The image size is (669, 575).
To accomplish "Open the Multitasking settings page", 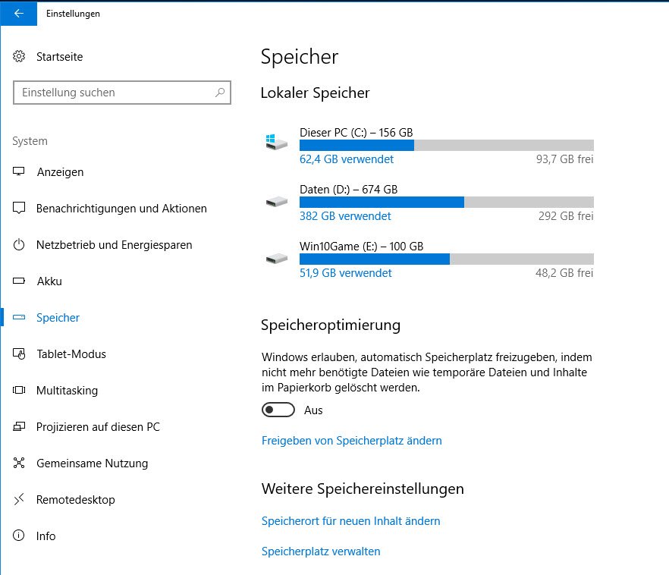I will pos(67,391).
